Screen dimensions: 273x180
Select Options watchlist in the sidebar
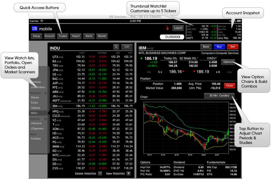tap(35, 108)
